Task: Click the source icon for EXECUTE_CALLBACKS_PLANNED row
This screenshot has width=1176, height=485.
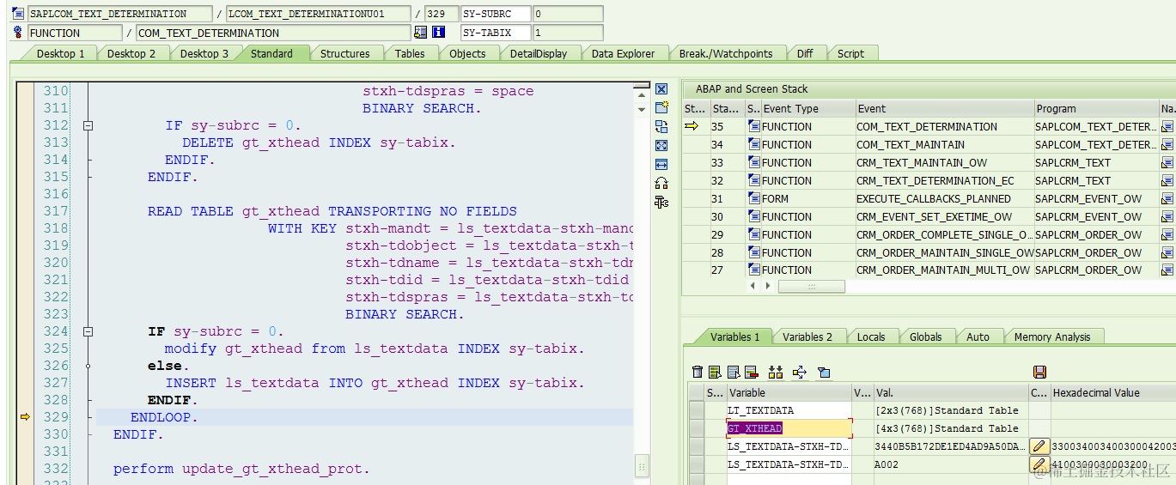Action: [754, 198]
